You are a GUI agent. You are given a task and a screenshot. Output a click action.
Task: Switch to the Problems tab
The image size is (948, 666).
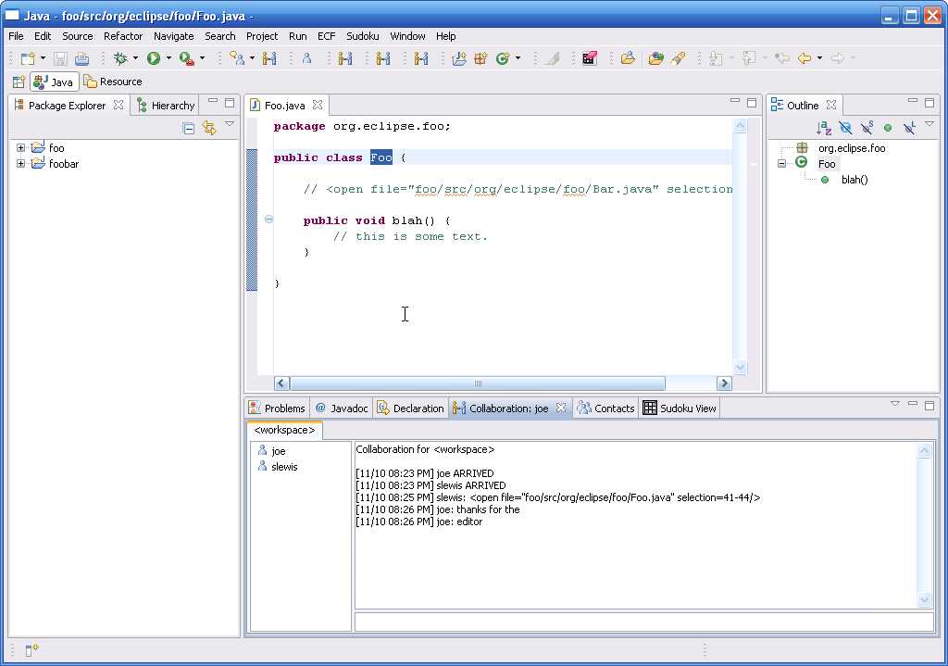click(278, 408)
